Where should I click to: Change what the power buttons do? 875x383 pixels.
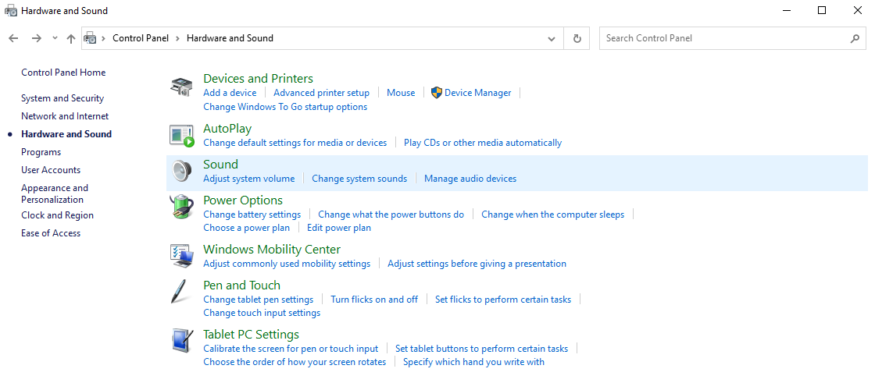(391, 215)
